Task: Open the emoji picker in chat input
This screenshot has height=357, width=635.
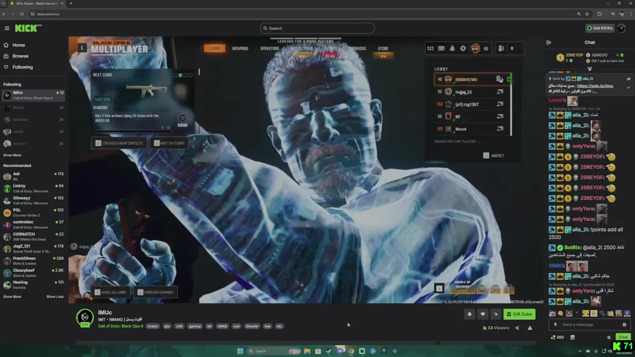Action: pos(624,324)
